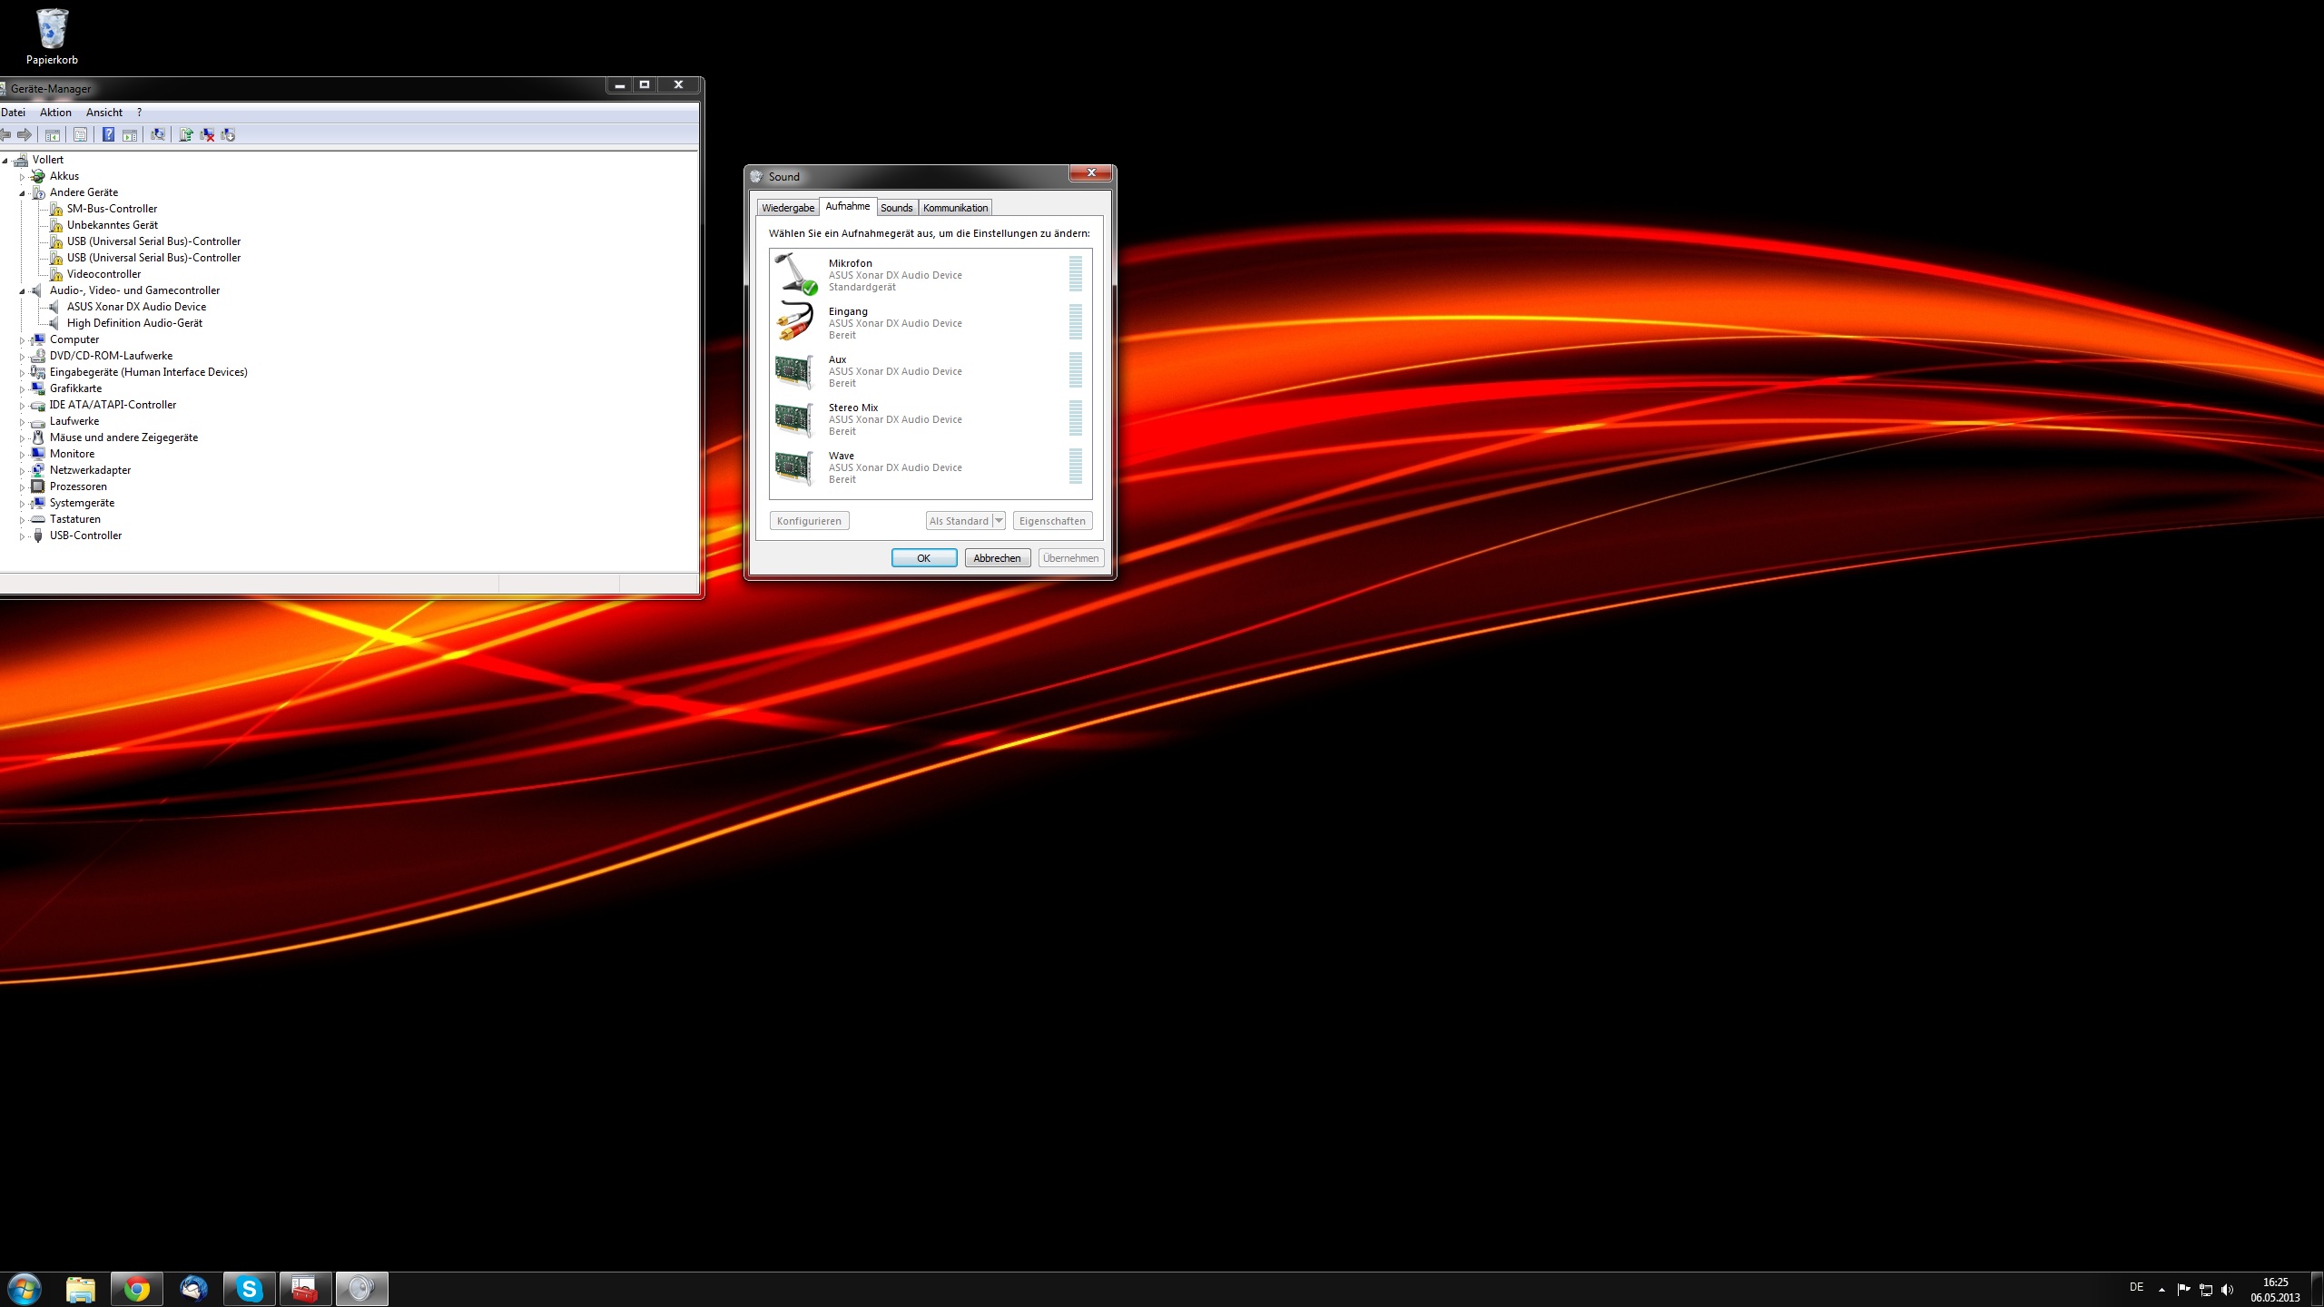
Task: Click the Abbrechen button
Action: point(997,558)
